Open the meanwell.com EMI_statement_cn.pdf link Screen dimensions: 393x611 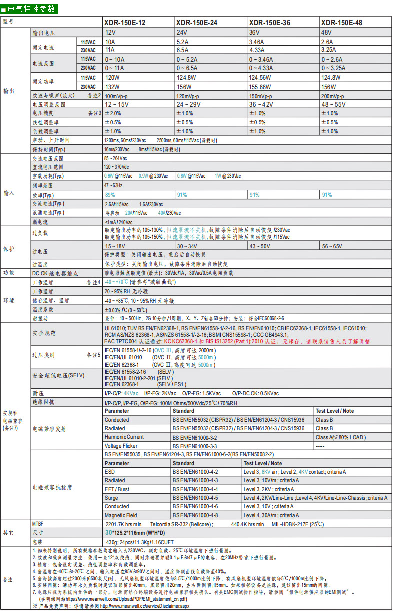coord(126,599)
